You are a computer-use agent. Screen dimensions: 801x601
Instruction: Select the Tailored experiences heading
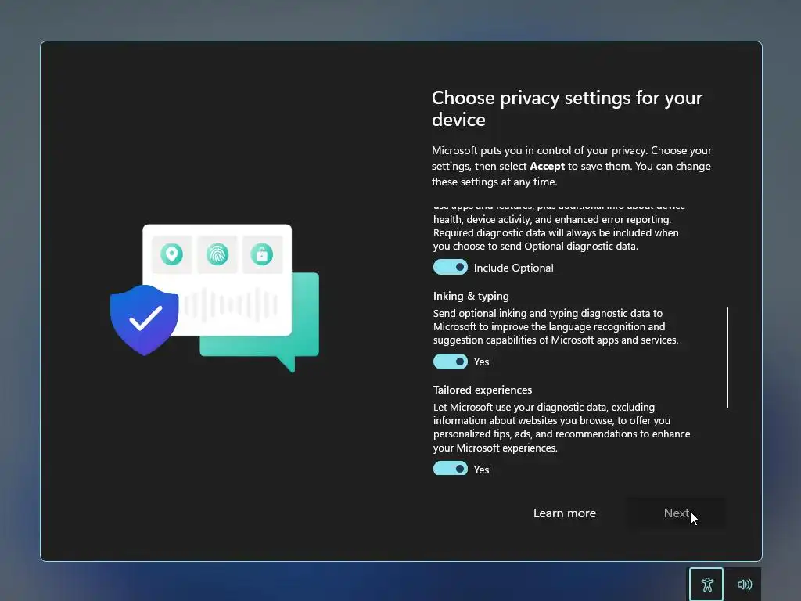tap(482, 390)
